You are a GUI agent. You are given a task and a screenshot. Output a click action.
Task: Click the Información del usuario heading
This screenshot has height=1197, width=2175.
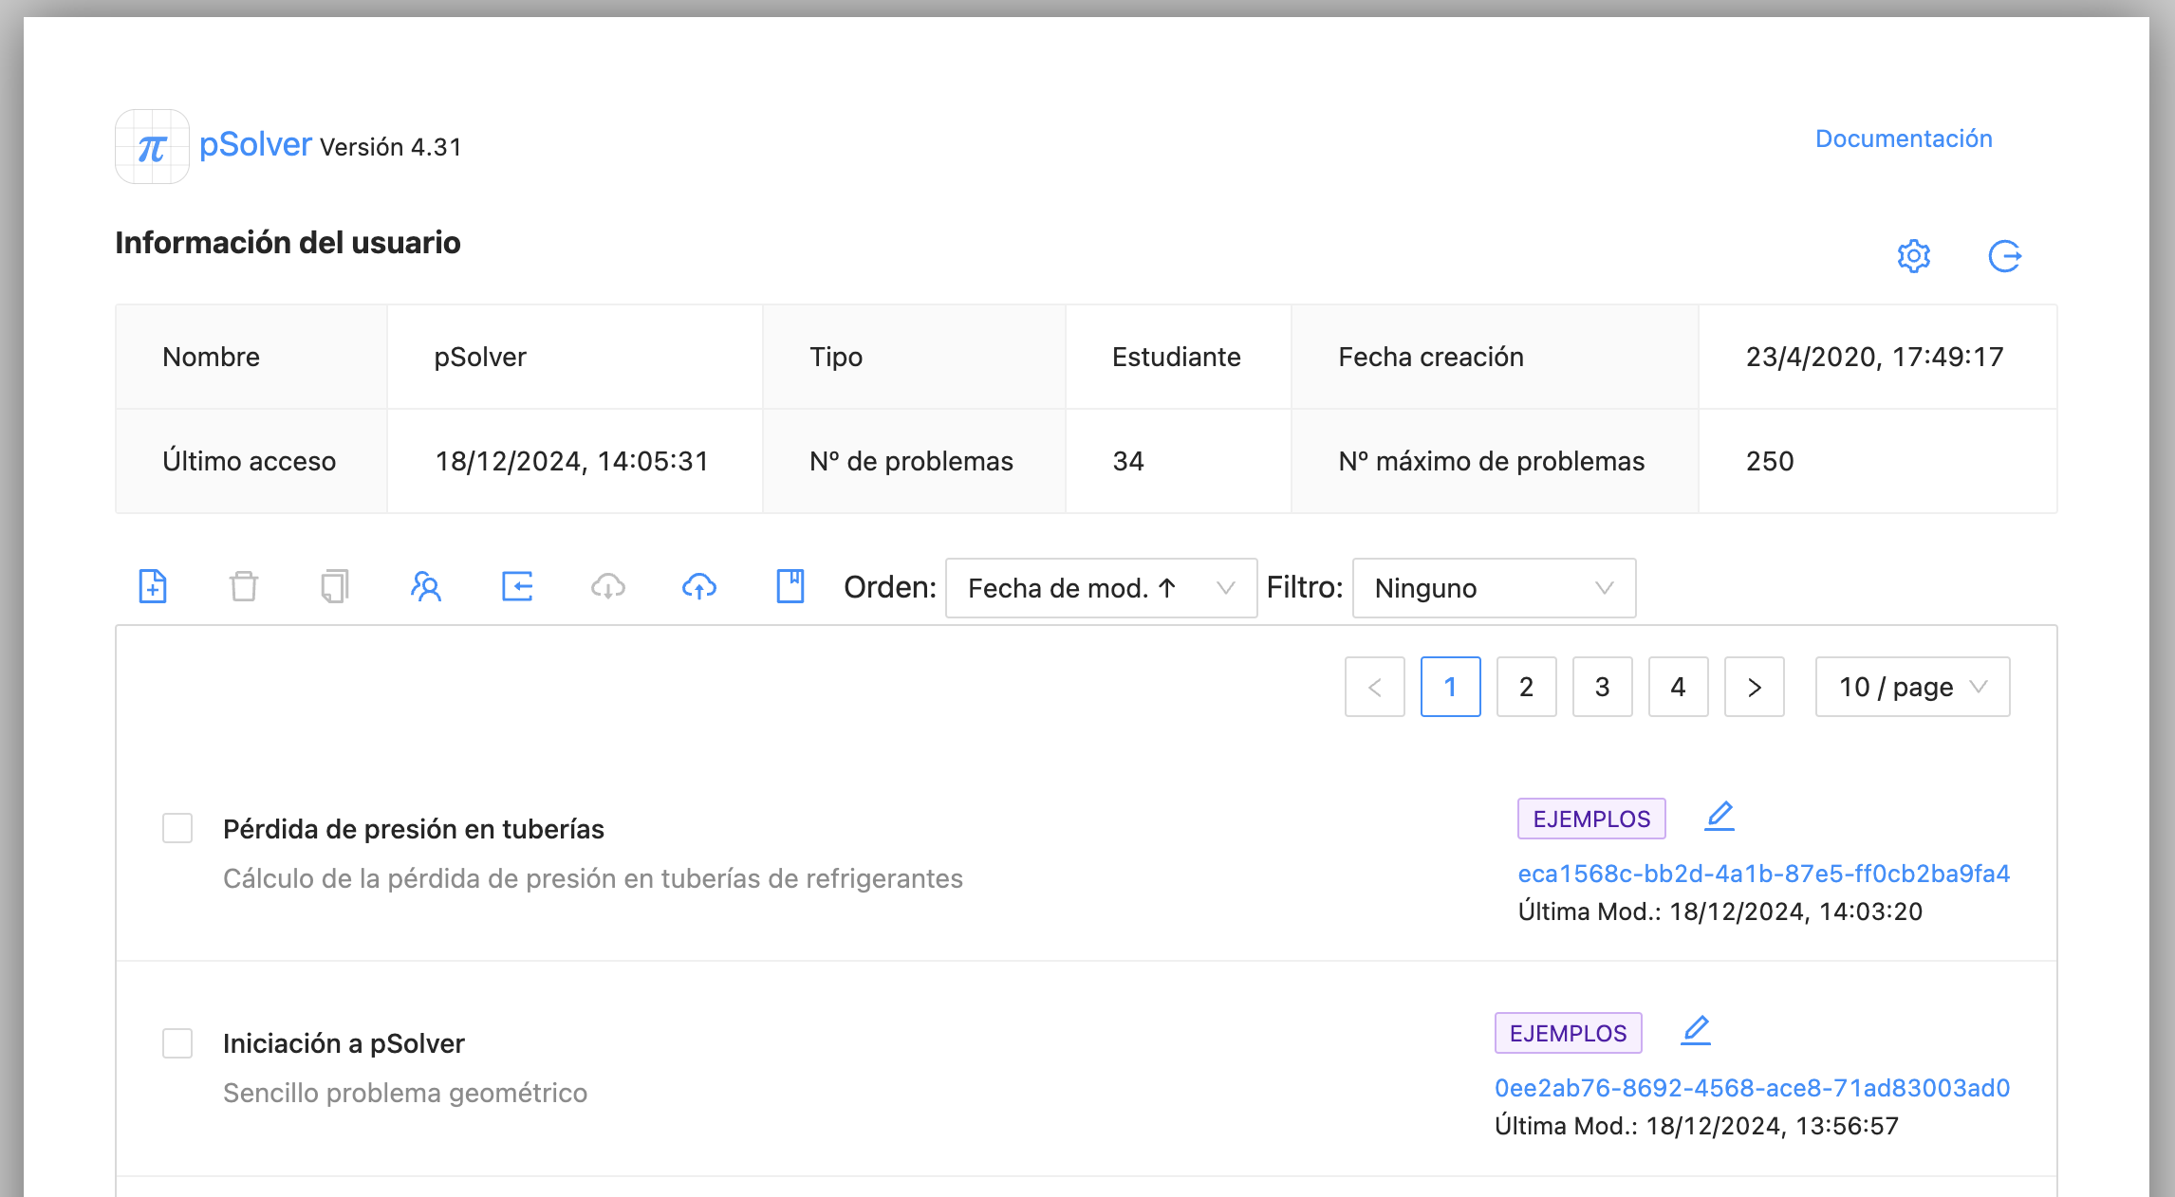tap(288, 243)
